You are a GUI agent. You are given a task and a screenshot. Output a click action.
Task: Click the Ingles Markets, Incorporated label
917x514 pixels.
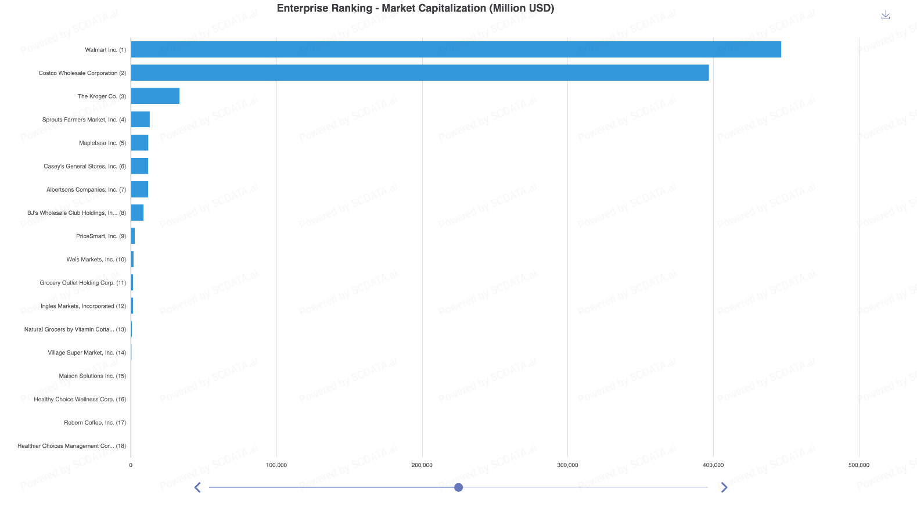(x=83, y=306)
